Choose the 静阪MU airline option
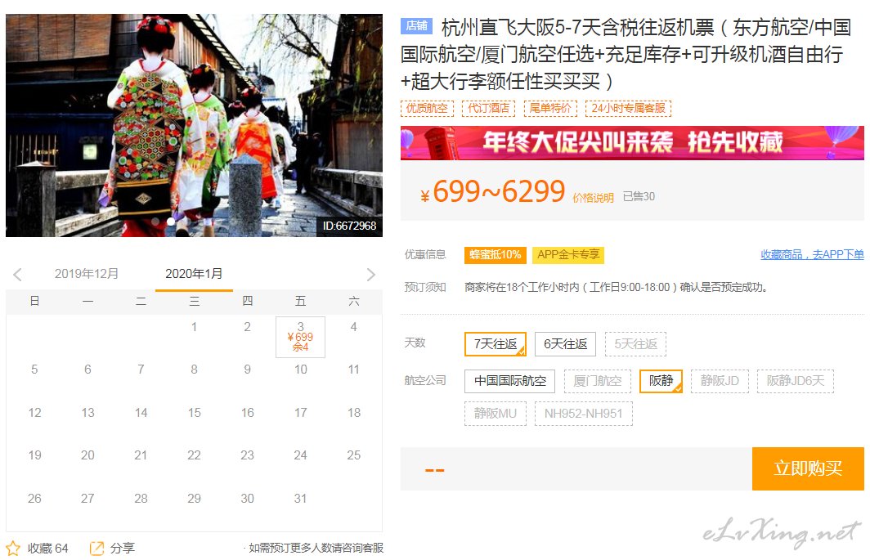This screenshot has height=560, width=870. click(x=496, y=414)
